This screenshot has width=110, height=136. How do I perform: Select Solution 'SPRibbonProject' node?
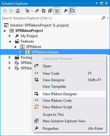tap(39, 25)
